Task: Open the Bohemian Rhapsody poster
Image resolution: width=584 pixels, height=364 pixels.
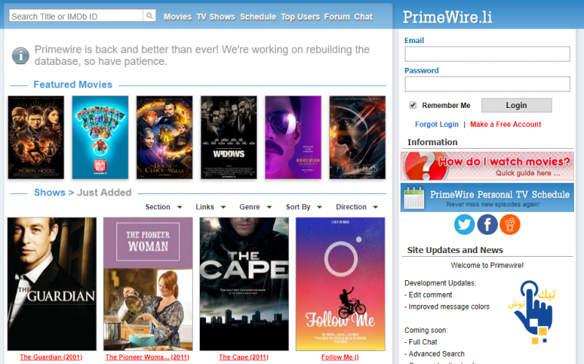Action: pos(293,137)
